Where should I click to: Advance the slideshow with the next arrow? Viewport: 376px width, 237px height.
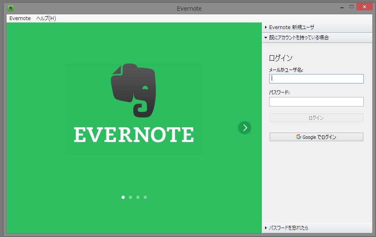[245, 128]
